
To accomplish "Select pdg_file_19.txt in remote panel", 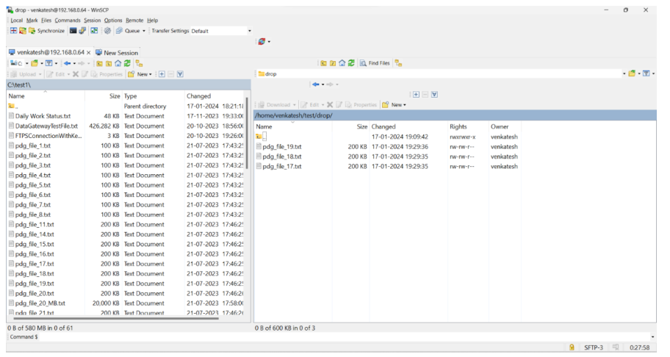I will pyautogui.click(x=282, y=147).
